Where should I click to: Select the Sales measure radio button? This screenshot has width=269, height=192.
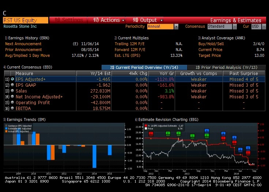click(x=12, y=91)
